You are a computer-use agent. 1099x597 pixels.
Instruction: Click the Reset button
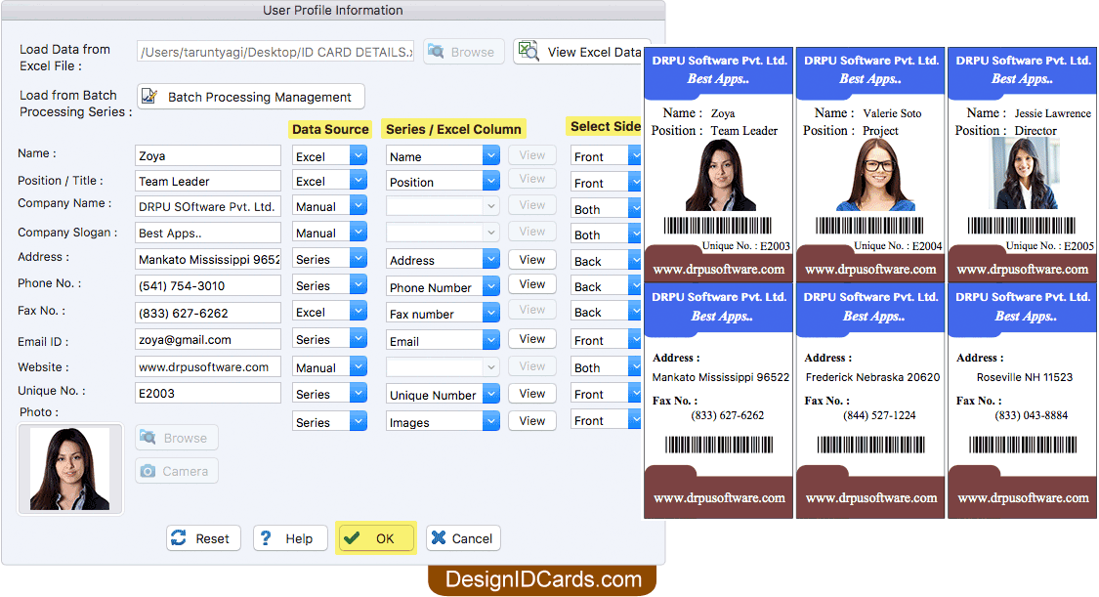tap(203, 538)
